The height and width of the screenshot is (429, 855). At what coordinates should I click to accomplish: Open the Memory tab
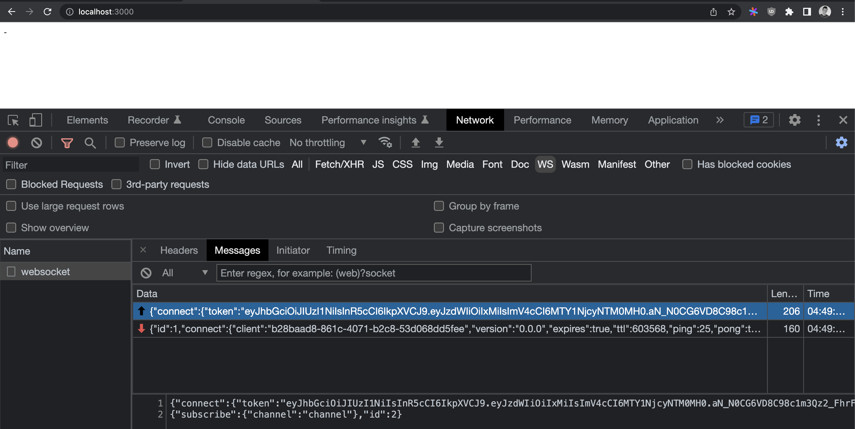tap(610, 120)
